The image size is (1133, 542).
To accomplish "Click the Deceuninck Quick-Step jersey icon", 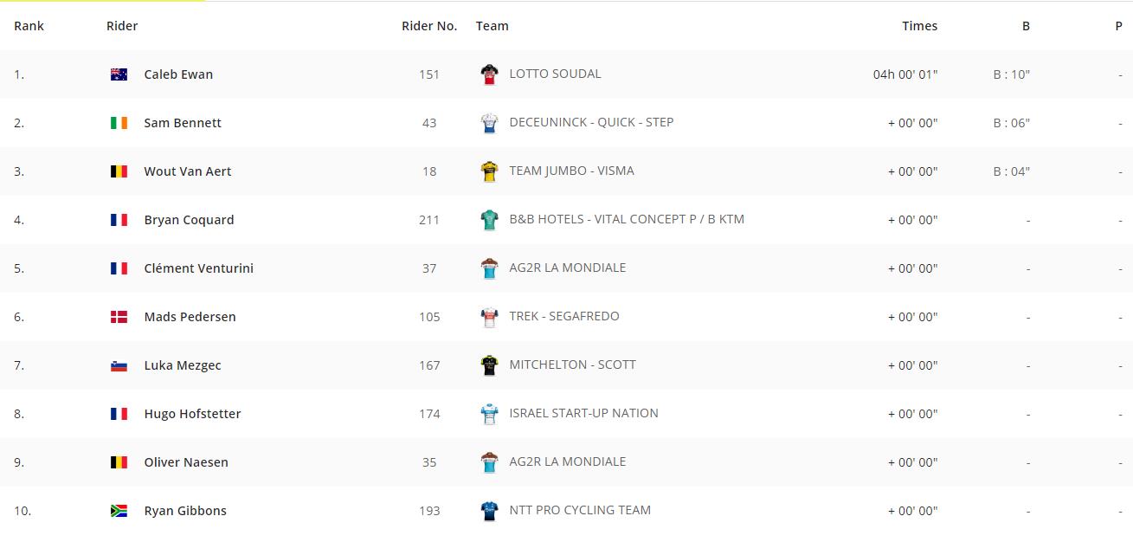I will pos(489,123).
